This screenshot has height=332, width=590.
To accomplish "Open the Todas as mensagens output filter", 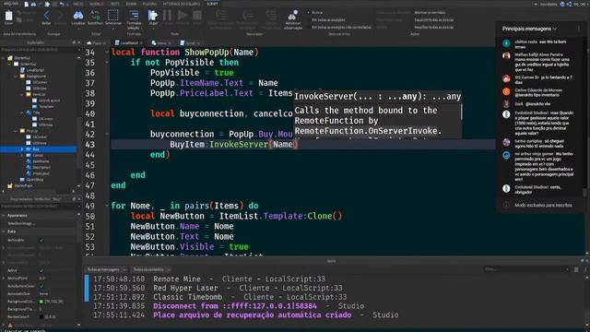I will pos(106,269).
